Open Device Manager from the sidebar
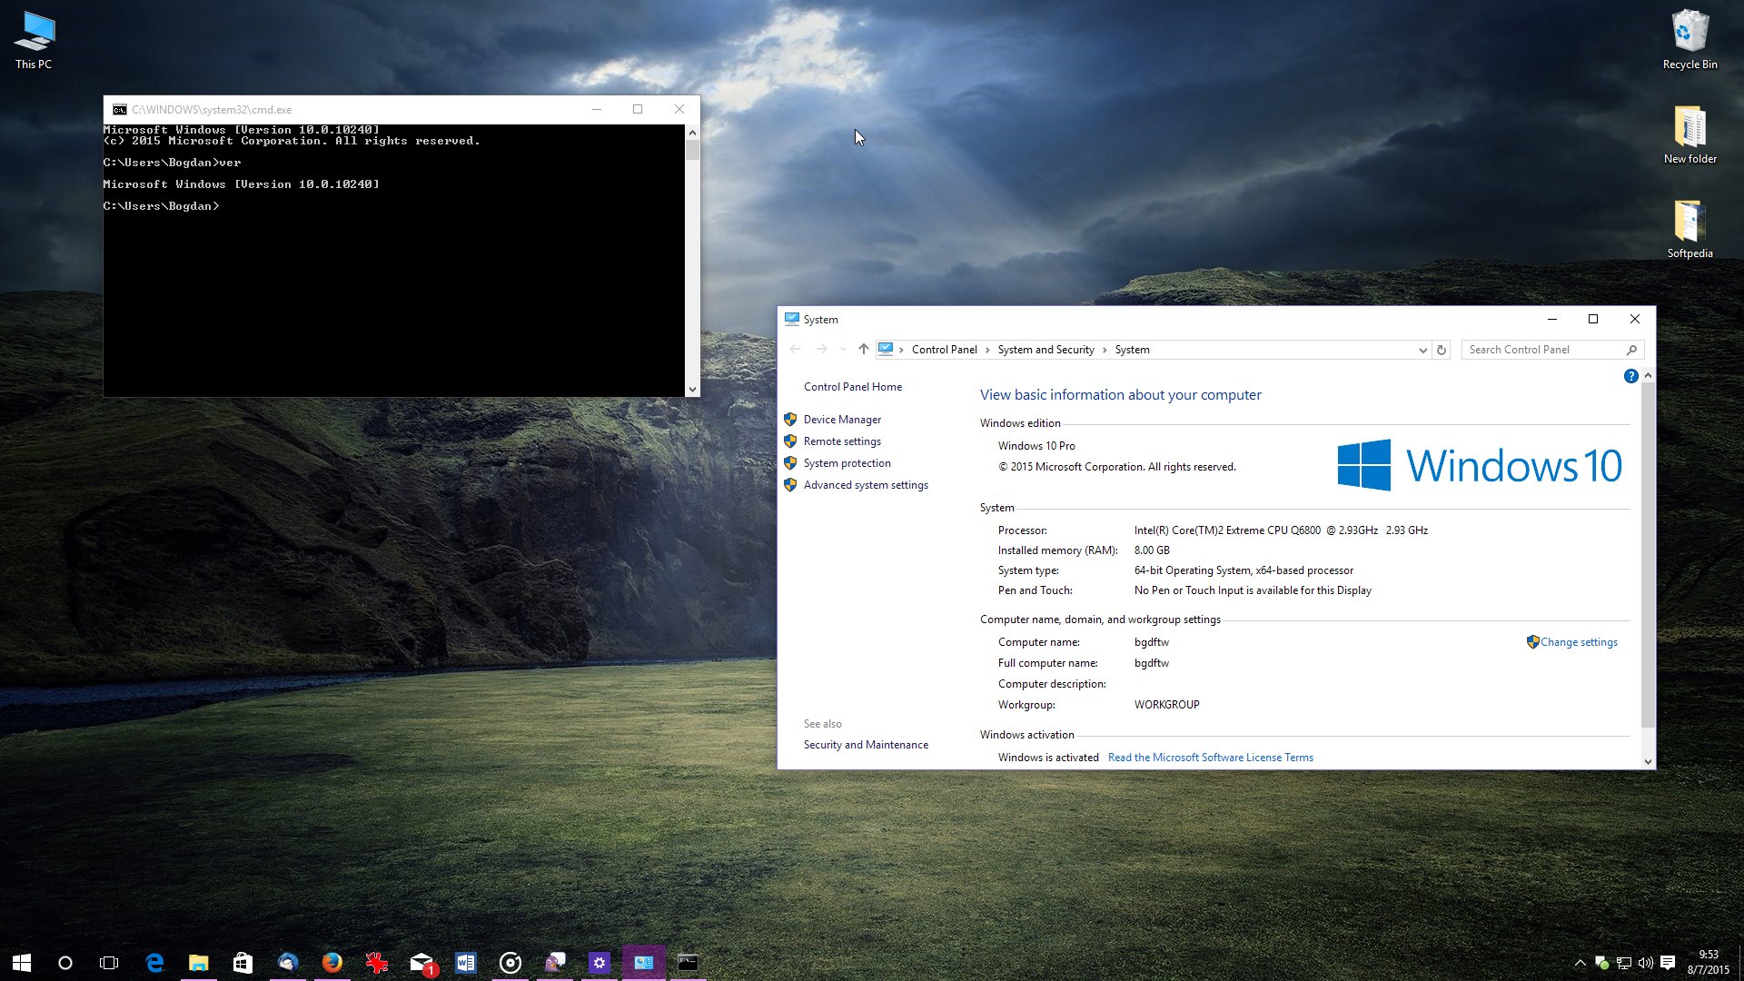Viewport: 1744px width, 981px height. 842,419
